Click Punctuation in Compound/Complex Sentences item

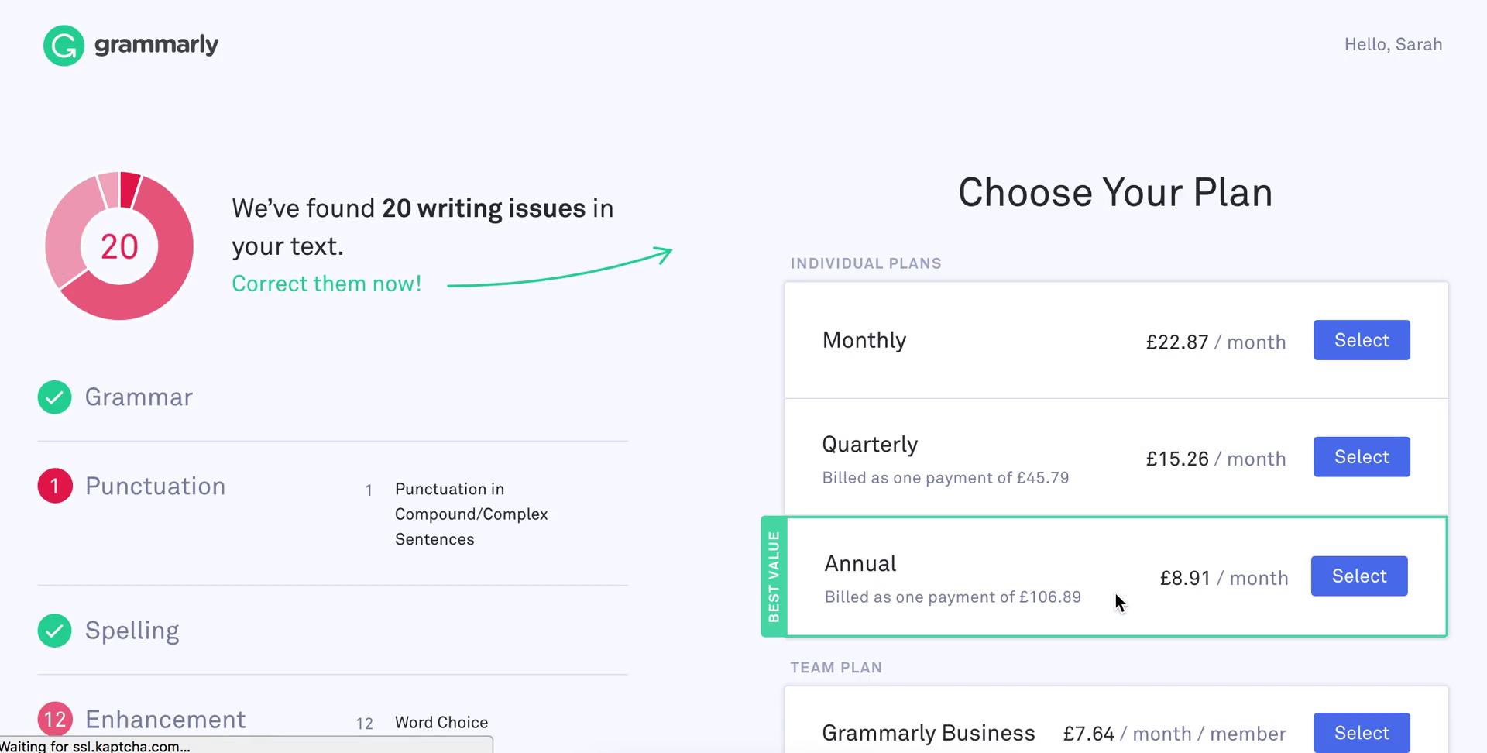[471, 514]
